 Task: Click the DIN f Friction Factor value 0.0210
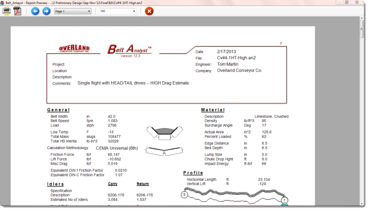(x=121, y=170)
